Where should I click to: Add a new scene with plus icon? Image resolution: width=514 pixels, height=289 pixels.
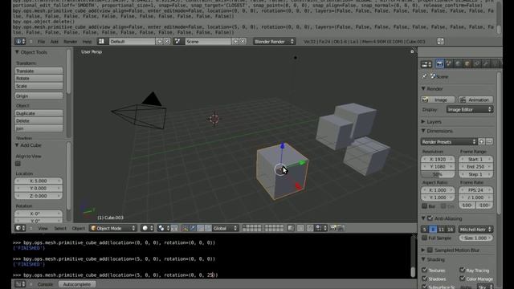click(x=235, y=41)
